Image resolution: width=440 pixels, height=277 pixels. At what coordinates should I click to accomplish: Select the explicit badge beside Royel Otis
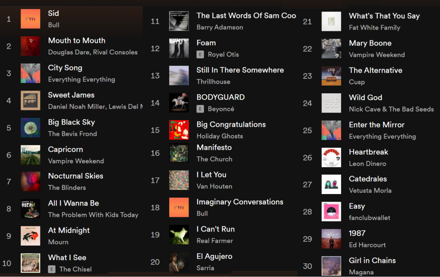click(200, 55)
